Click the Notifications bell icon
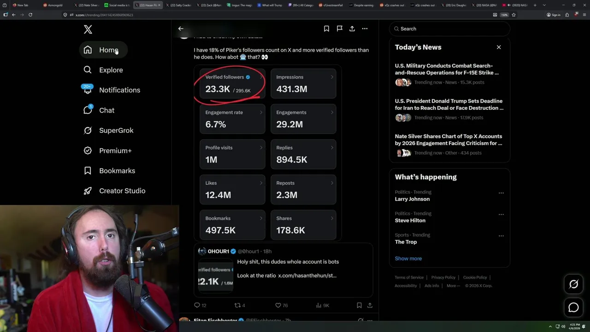The image size is (590, 332). [88, 90]
